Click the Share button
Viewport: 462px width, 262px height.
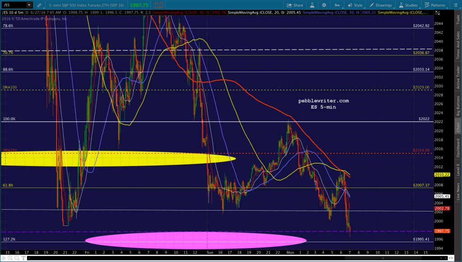pyautogui.click(x=295, y=5)
